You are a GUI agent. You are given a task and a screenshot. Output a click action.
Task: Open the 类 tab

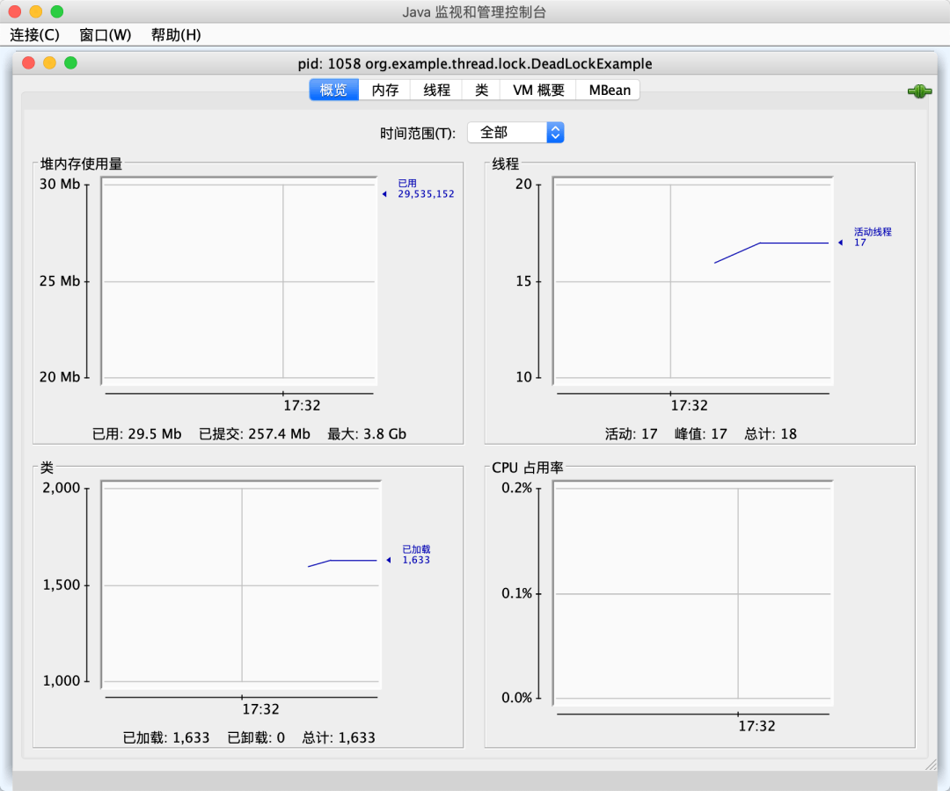tap(481, 91)
